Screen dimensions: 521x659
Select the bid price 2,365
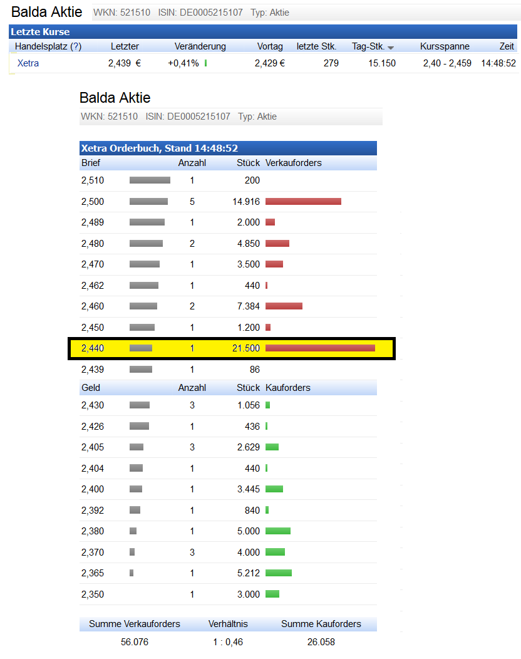pos(93,573)
